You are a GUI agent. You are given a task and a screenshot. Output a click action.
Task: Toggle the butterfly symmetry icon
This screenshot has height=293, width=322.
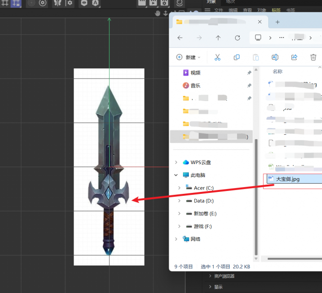pos(58,3)
